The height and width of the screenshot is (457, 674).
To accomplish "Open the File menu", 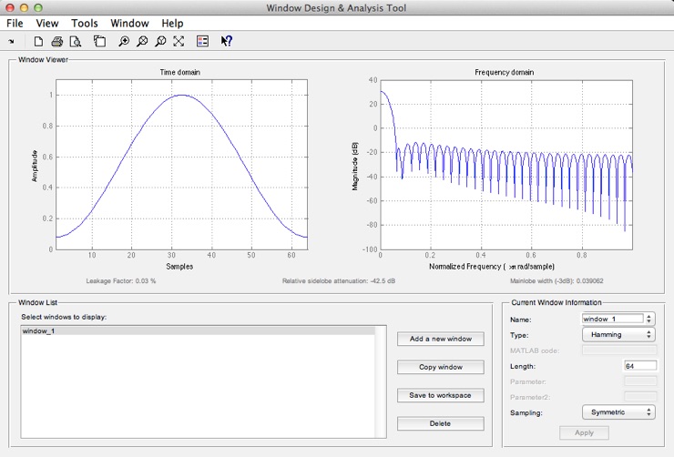I will (x=15, y=23).
